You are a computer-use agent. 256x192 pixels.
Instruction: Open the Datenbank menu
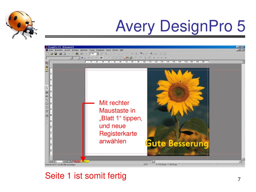[x=100, y=50]
